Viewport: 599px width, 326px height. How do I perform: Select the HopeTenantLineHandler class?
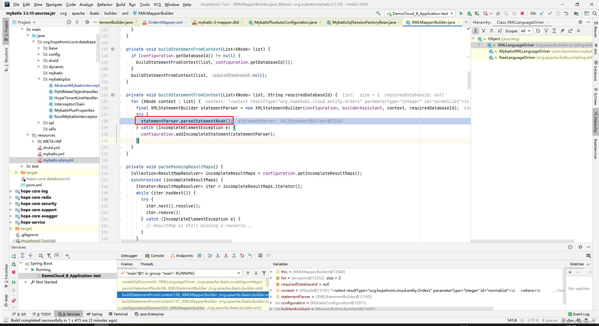[x=76, y=98]
